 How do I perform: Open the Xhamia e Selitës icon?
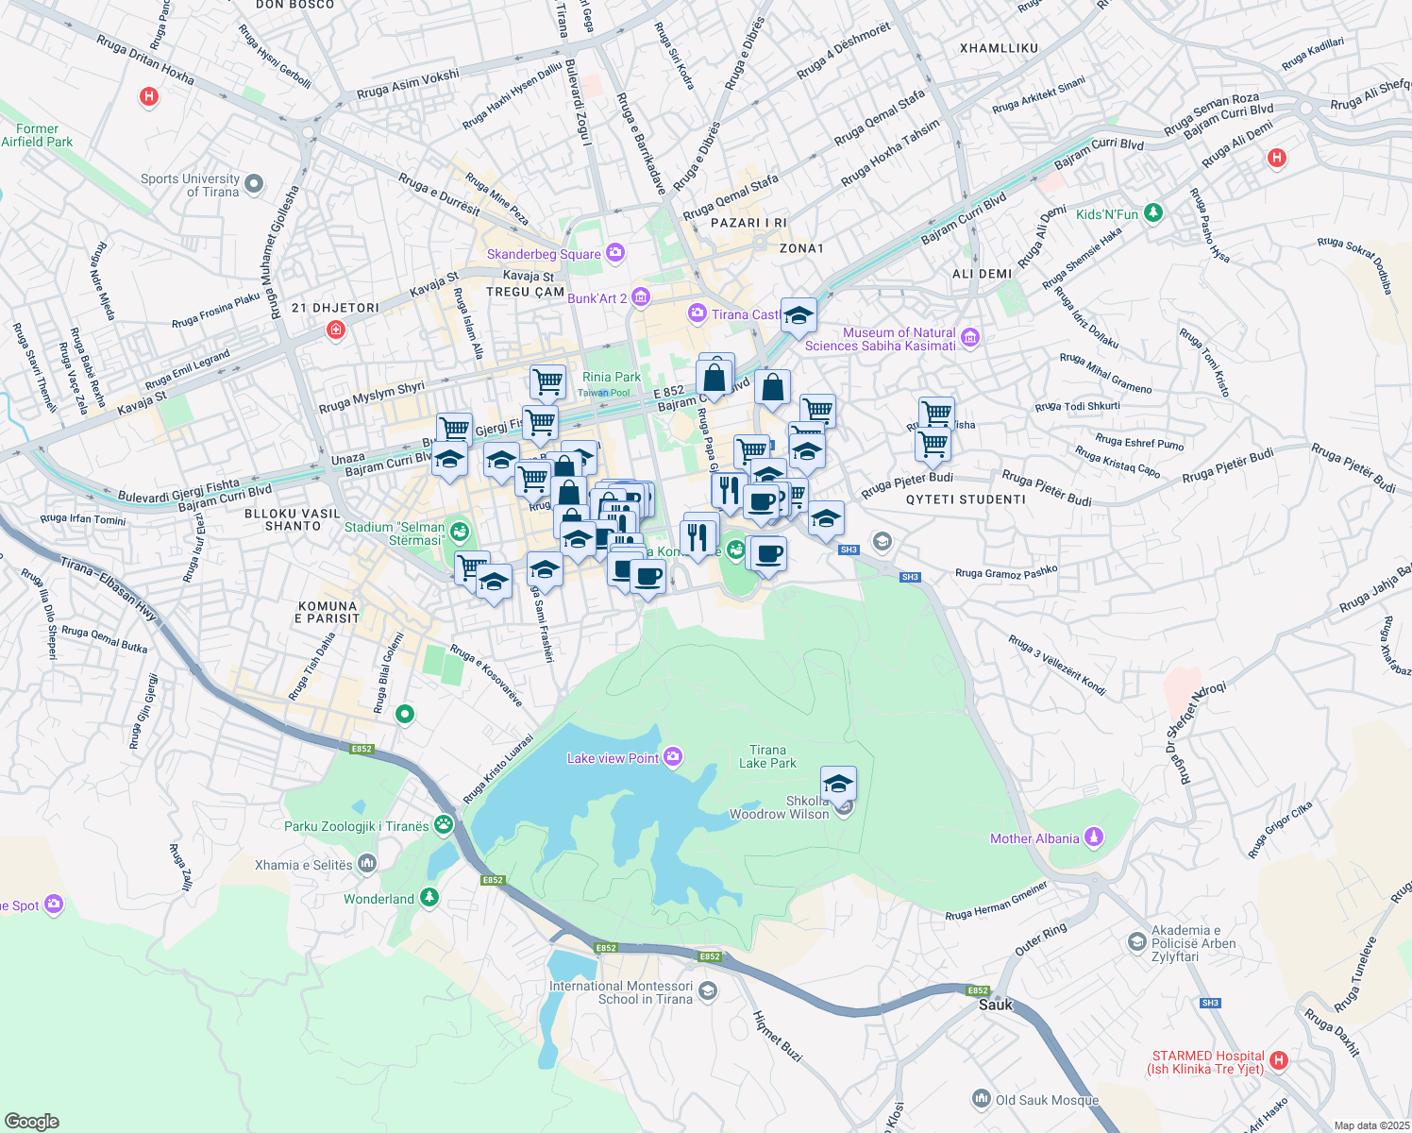367,863
